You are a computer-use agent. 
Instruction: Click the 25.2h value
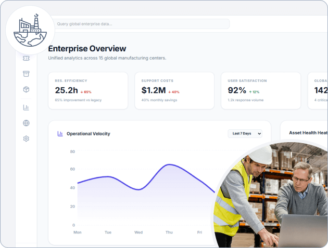coord(66,90)
